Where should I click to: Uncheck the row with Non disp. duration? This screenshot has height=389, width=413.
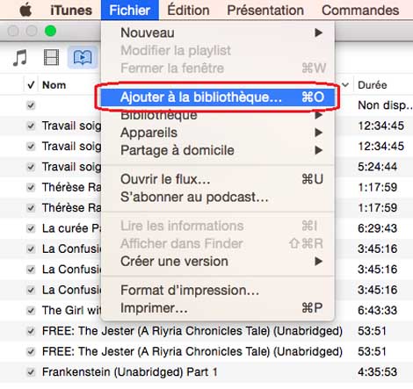[31, 105]
